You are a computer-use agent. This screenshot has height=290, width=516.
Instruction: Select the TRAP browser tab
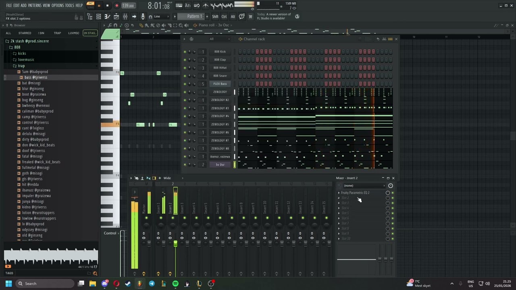click(57, 33)
